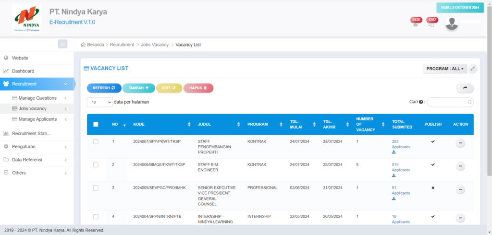Image resolution: width=492 pixels, height=235 pixels.
Task: Open the messages icon with 4282 badge
Action: tap(431, 23)
